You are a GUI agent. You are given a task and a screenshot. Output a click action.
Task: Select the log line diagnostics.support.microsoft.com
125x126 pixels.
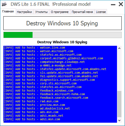click(x=49, y=80)
